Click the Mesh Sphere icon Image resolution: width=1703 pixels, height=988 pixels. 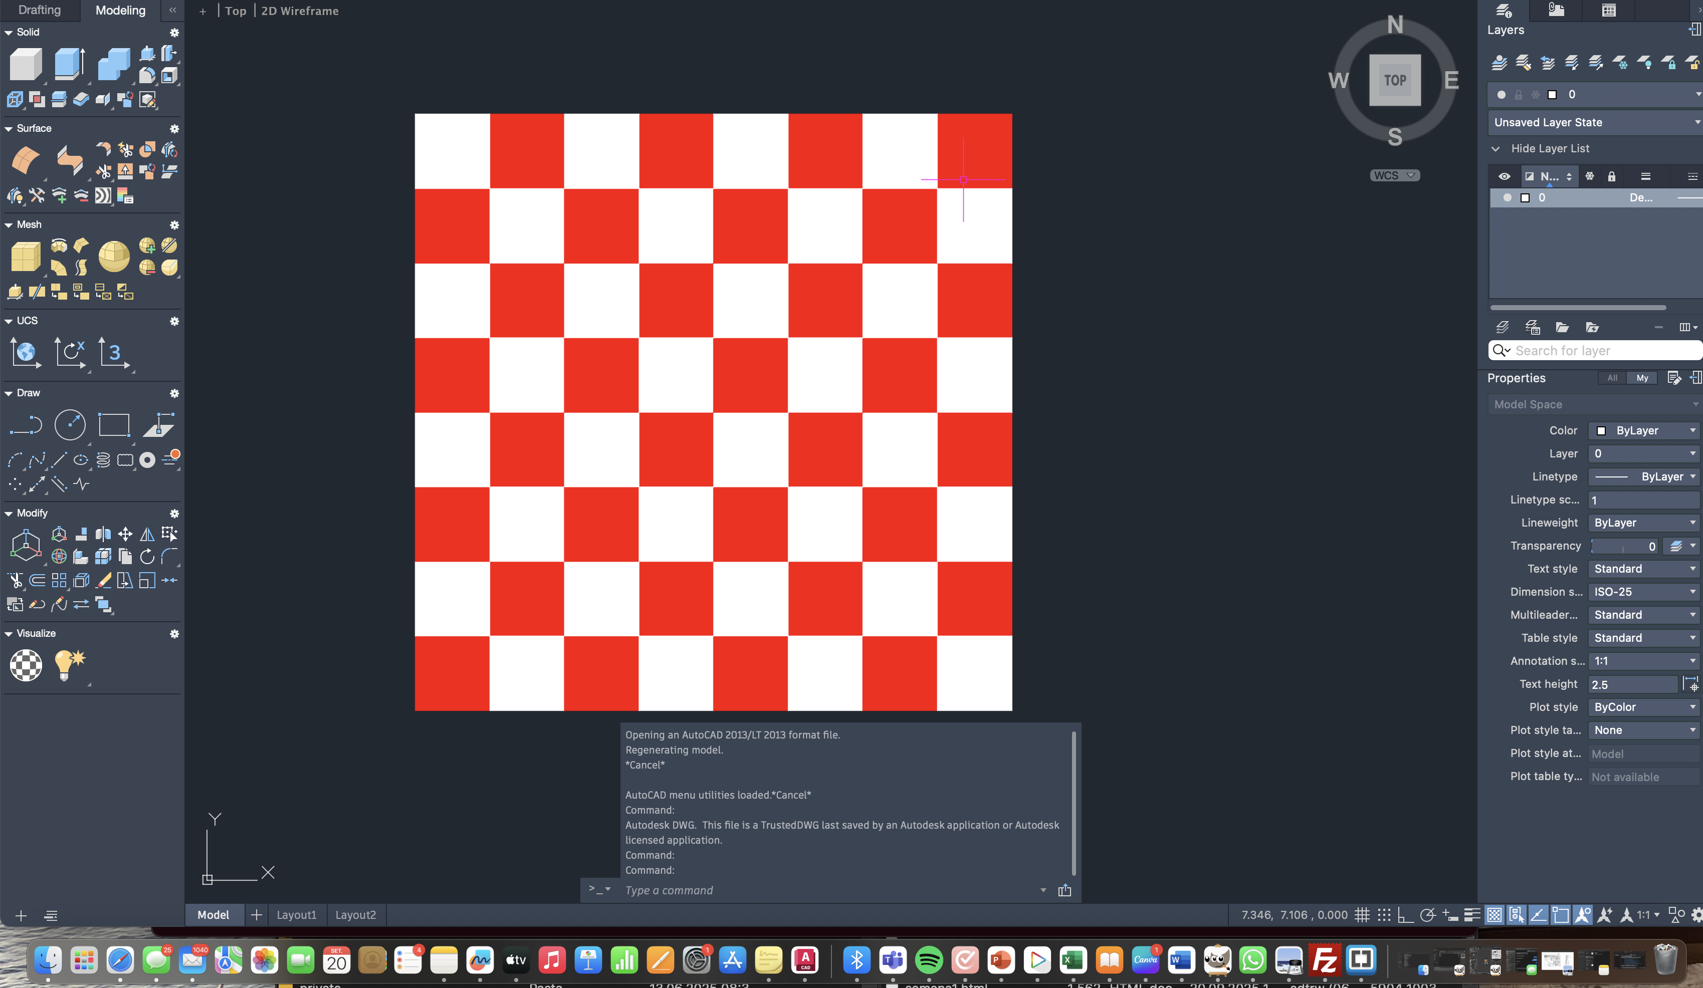[114, 256]
